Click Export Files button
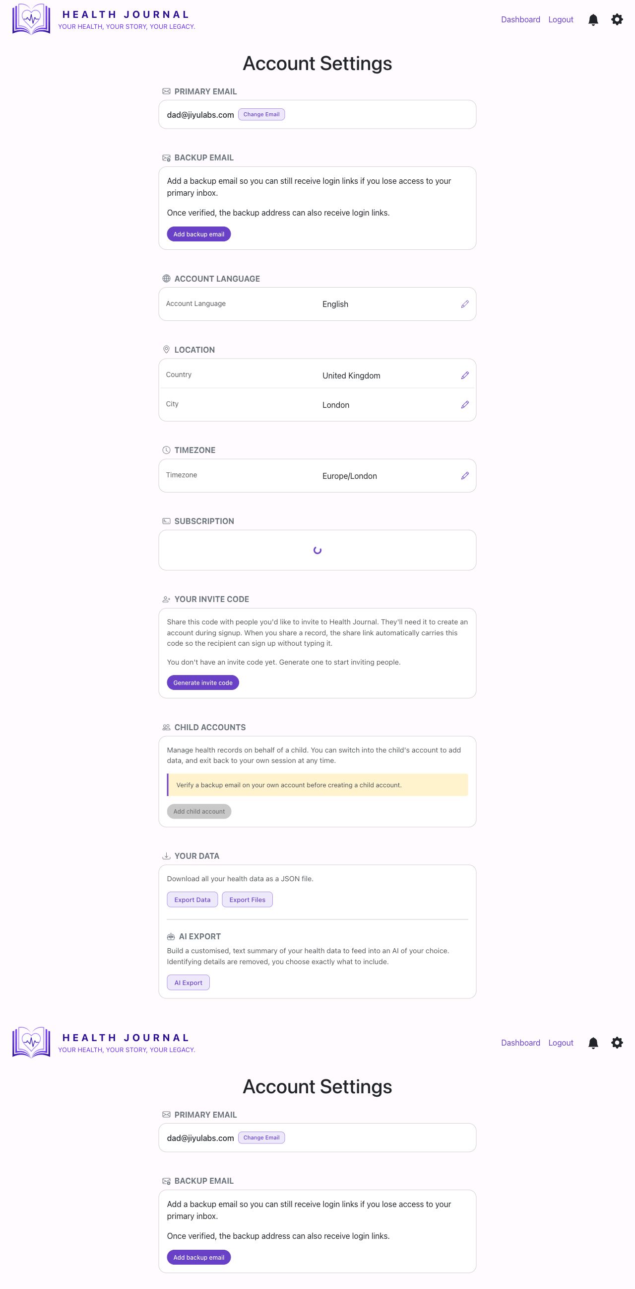Viewport: 635px width, 1289px height. click(x=248, y=900)
